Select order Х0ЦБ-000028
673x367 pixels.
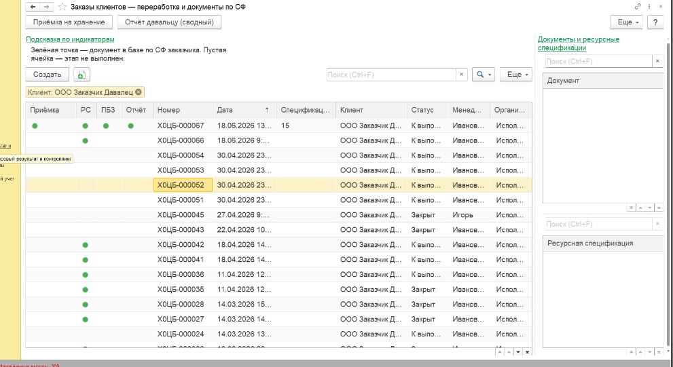(x=181, y=305)
